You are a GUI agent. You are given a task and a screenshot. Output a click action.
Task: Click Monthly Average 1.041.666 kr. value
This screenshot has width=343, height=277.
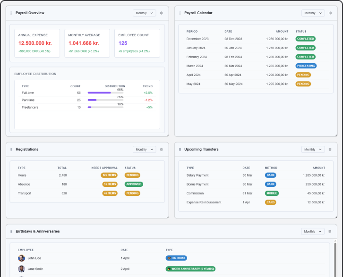tap(84, 43)
